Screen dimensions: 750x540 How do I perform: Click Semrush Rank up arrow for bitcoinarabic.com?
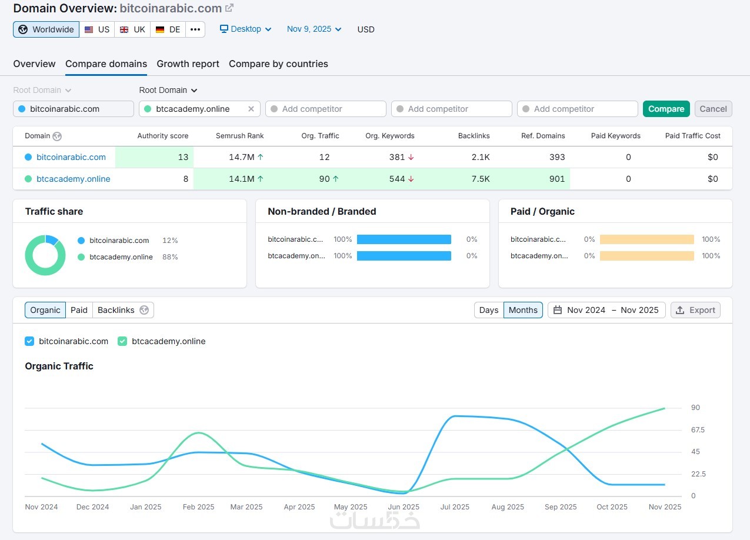[x=261, y=157]
